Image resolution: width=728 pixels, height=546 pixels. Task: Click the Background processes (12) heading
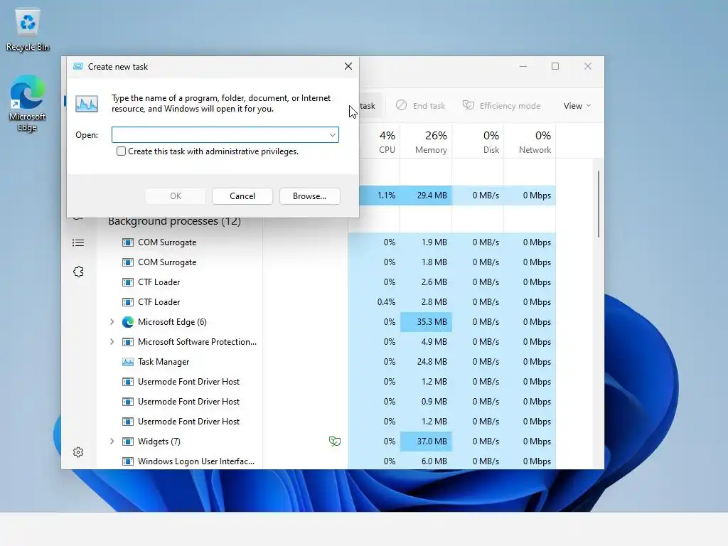[x=175, y=221]
